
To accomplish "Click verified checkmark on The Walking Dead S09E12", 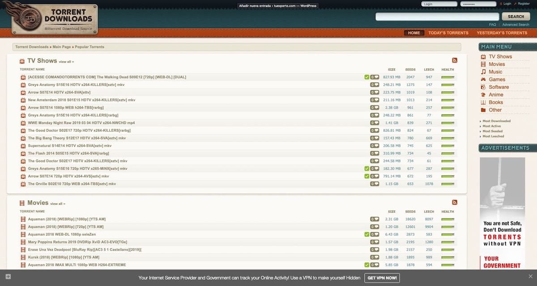I will (367, 77).
